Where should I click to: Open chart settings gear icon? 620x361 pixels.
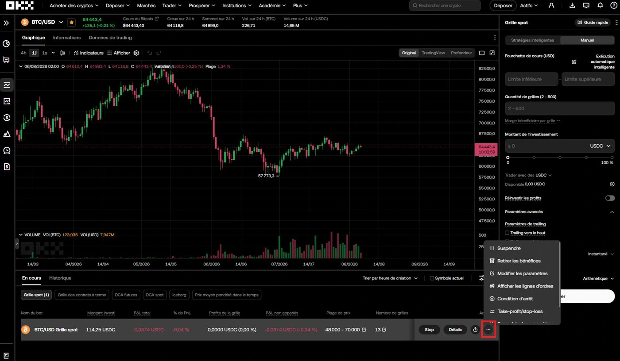pyautogui.click(x=136, y=53)
